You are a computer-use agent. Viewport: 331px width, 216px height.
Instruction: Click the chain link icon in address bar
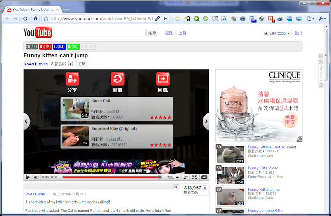[x=157, y=19]
